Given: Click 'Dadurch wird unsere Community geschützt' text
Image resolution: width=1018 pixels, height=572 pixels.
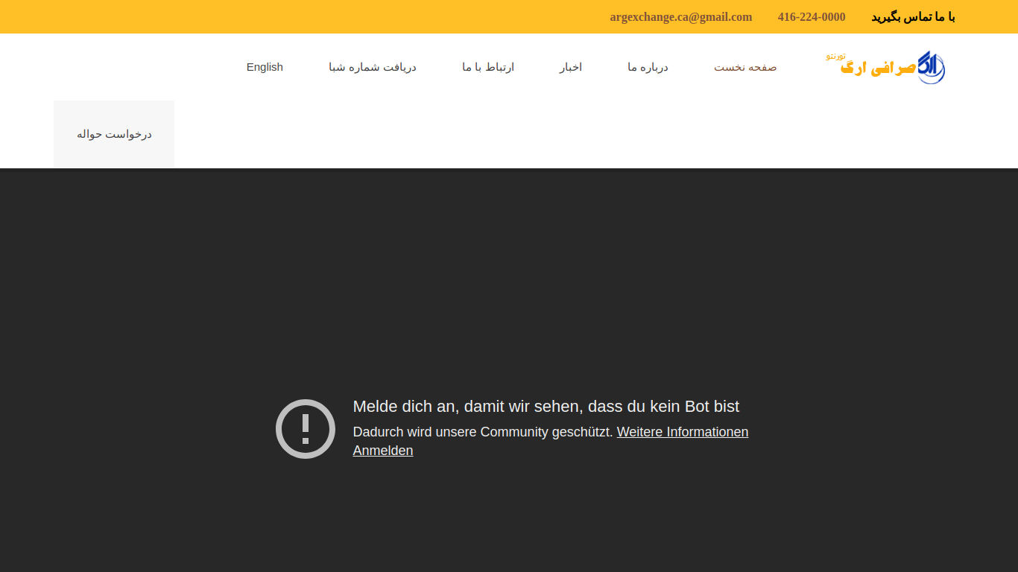Looking at the screenshot, I should 483,432.
